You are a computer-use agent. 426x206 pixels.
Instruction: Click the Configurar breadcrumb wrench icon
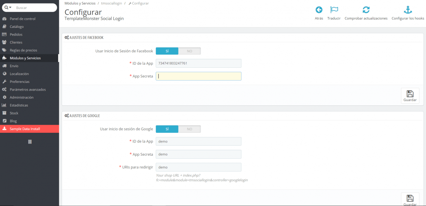click(130, 3)
